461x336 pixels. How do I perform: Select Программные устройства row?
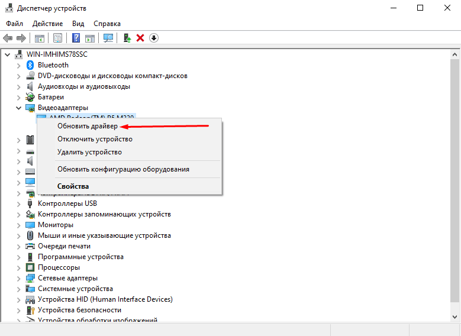pos(80,257)
